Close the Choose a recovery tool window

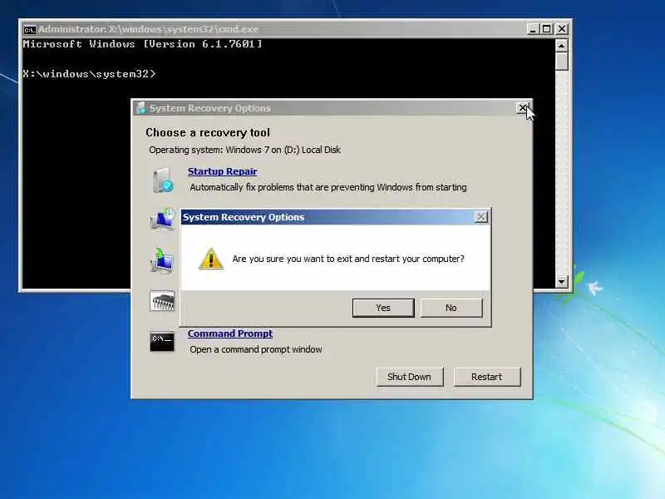[x=523, y=108]
